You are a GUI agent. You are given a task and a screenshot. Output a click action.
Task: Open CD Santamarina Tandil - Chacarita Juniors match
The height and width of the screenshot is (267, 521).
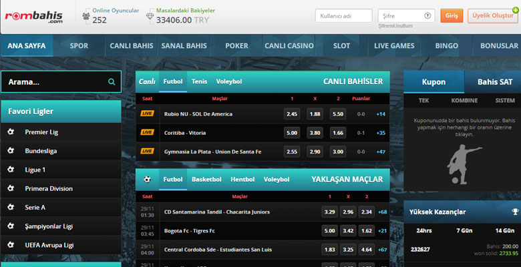tap(217, 212)
